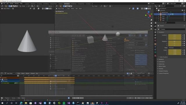The height and width of the screenshot is (105, 186).
Task: Open the Output properties tab
Action: 155,32
